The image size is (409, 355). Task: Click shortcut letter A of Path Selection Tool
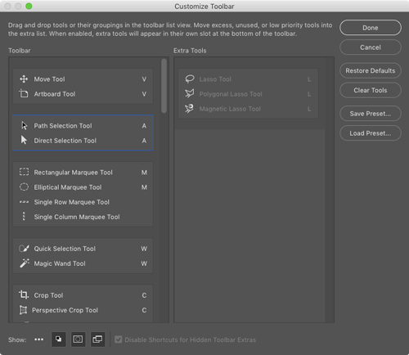click(x=144, y=126)
